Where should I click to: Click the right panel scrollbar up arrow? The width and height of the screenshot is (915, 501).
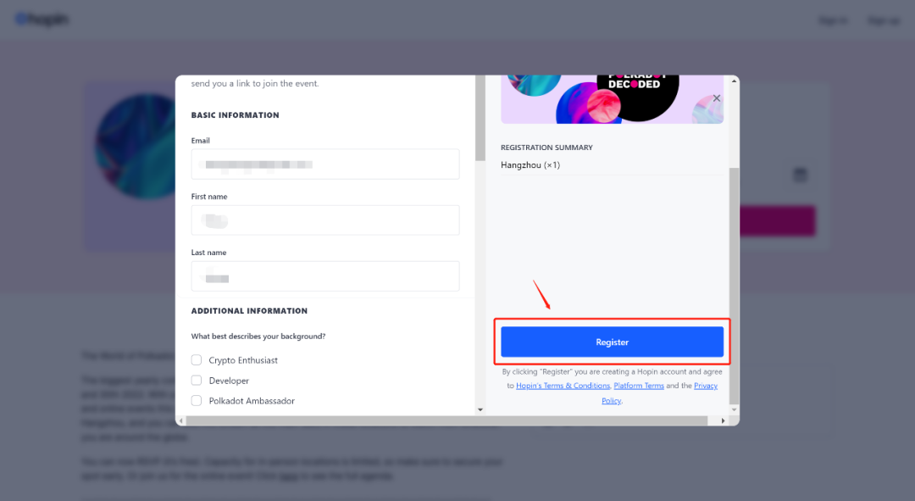(x=734, y=81)
